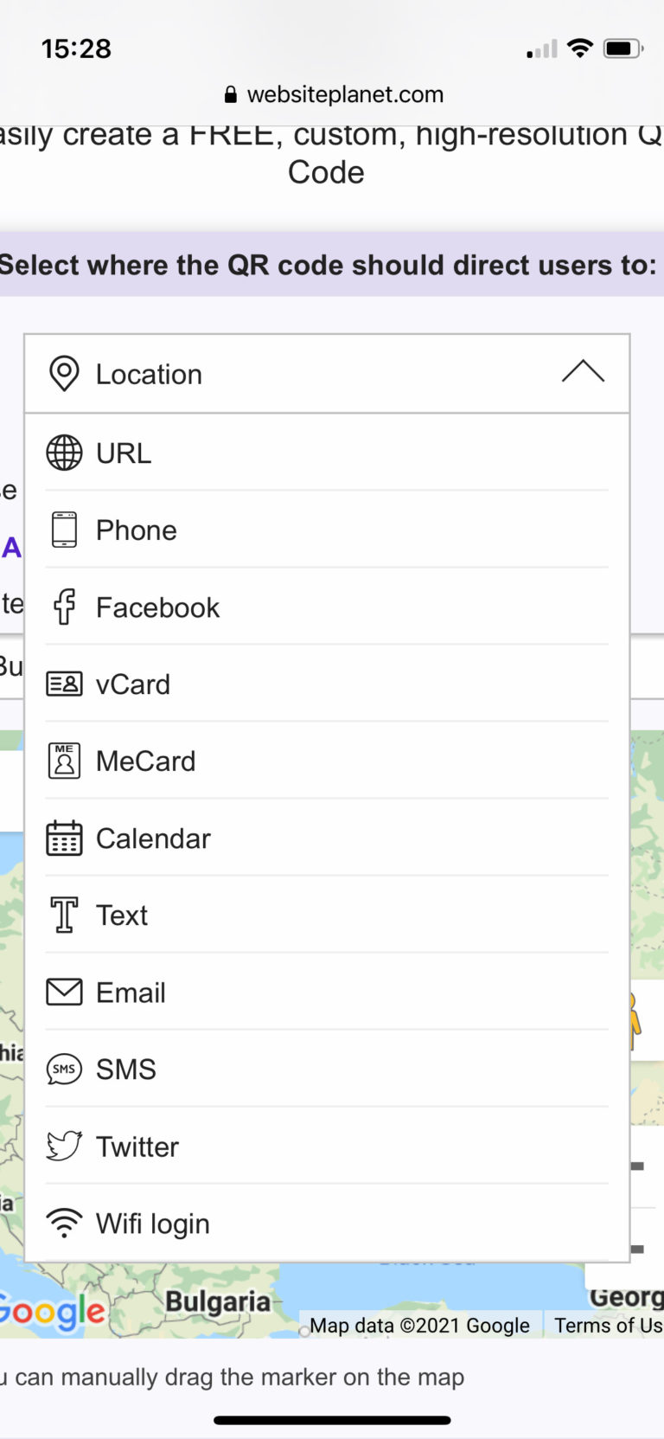Screen dimensions: 664x1439
Task: Click the Wifi signal icon
Action: tap(64, 1224)
